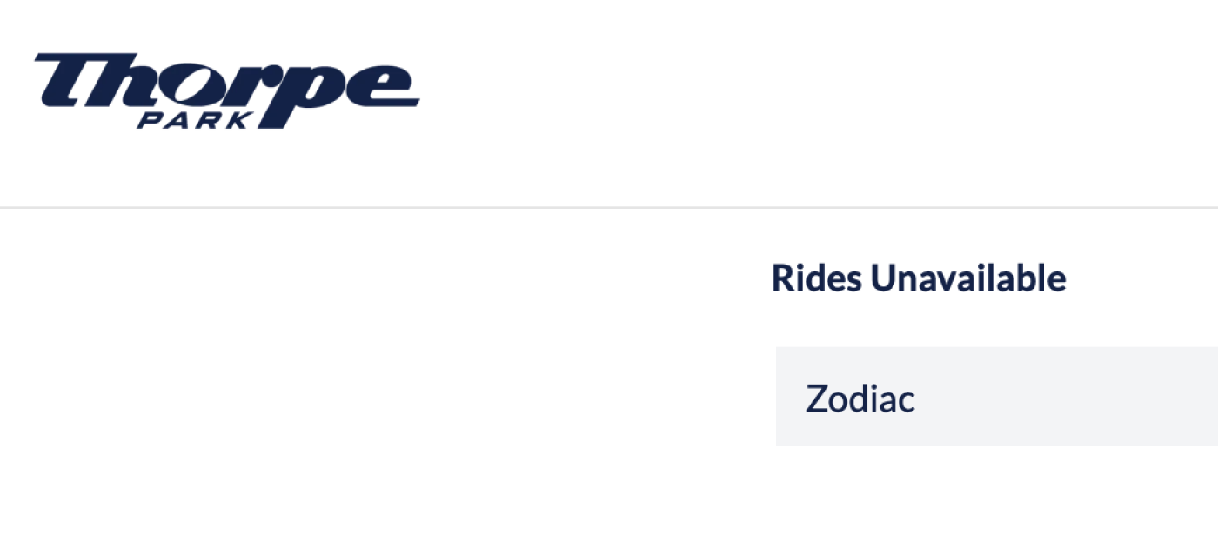Click the word Unavailable in the heading
The height and width of the screenshot is (536, 1218).
(x=968, y=278)
